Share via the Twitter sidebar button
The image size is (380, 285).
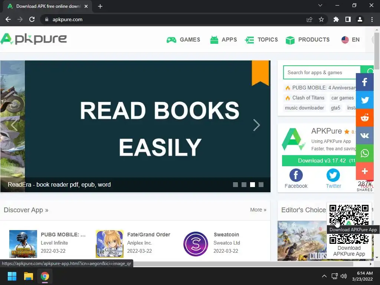coord(365,100)
